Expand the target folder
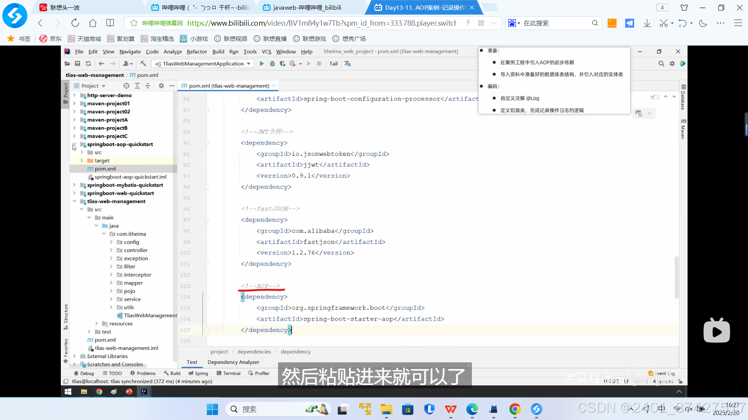748x420 pixels. [x=82, y=161]
